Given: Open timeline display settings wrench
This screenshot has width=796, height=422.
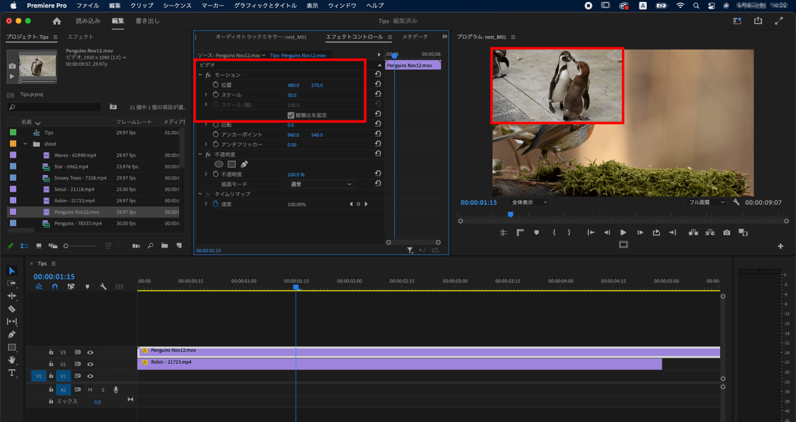Looking at the screenshot, I should click(103, 287).
